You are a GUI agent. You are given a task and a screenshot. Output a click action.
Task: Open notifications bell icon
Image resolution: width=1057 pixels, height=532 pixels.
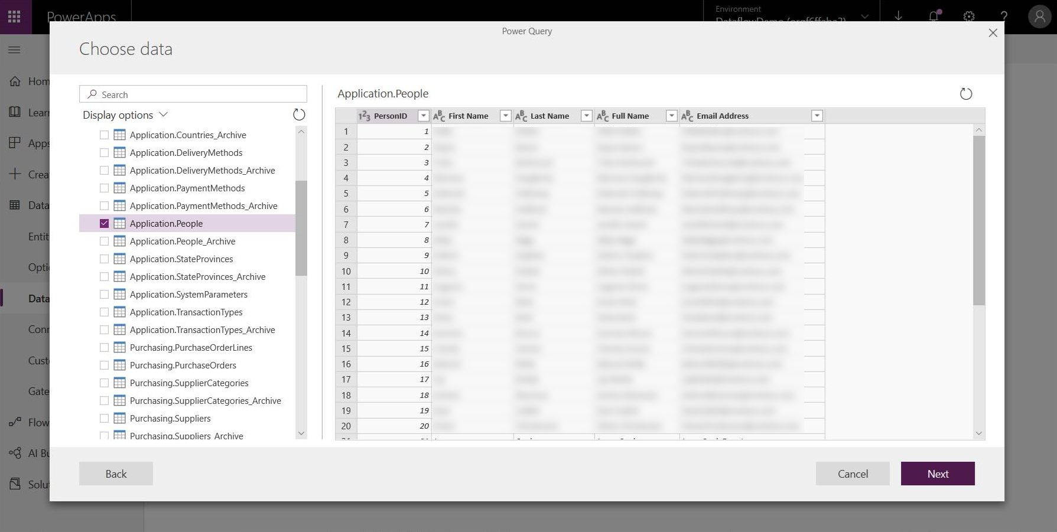pyautogui.click(x=934, y=16)
